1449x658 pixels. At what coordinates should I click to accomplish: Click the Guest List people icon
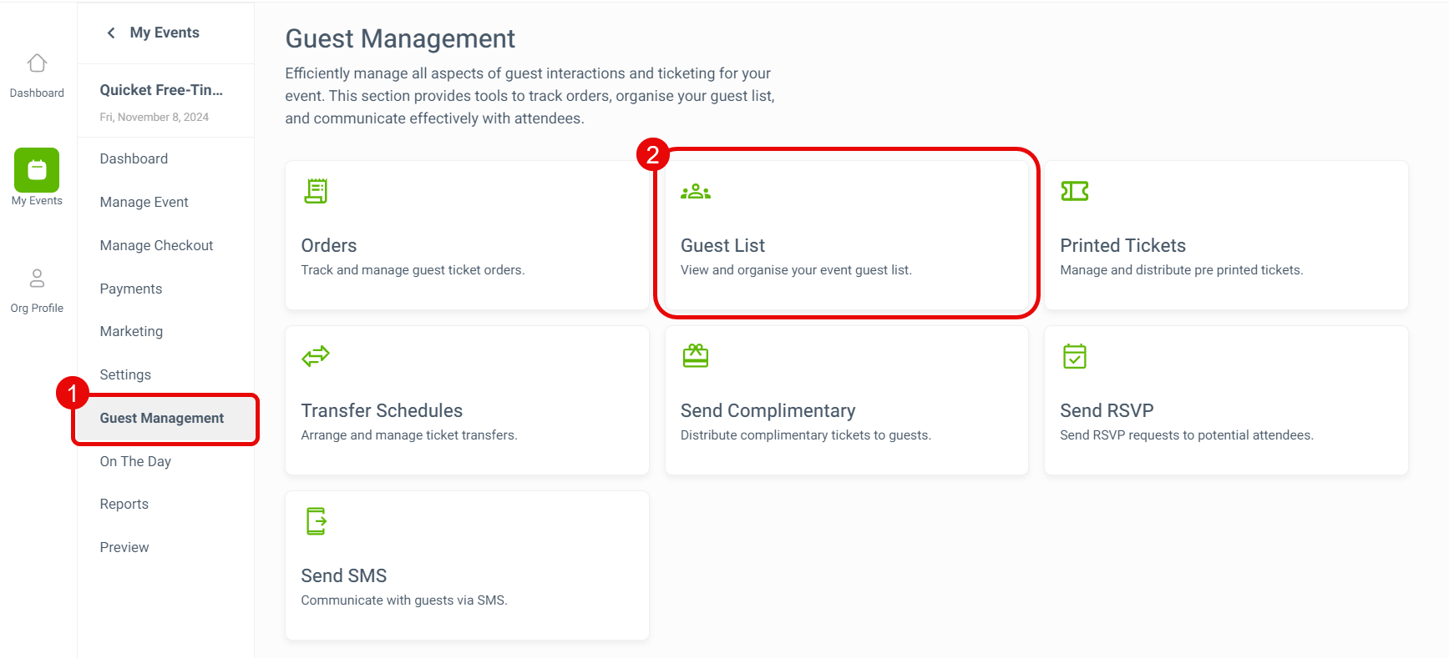(x=696, y=192)
